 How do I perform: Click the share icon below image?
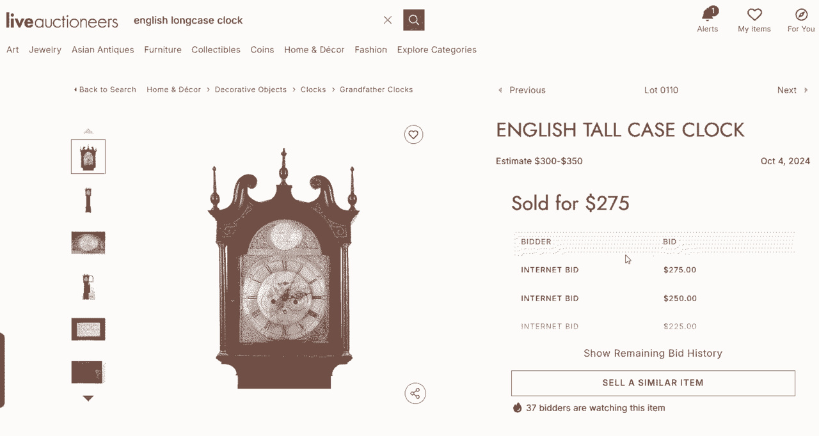pos(415,393)
